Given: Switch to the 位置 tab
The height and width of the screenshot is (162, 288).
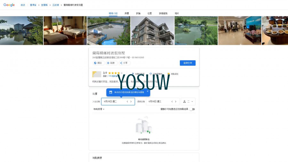Looking at the screenshot, I should [150, 13].
